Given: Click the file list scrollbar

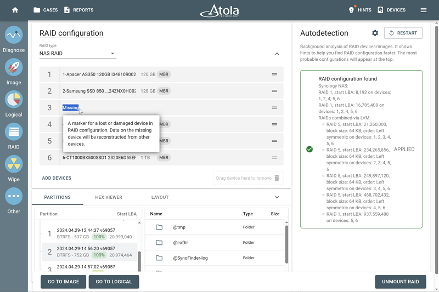Looking at the screenshot, I should pyautogui.click(x=286, y=244).
